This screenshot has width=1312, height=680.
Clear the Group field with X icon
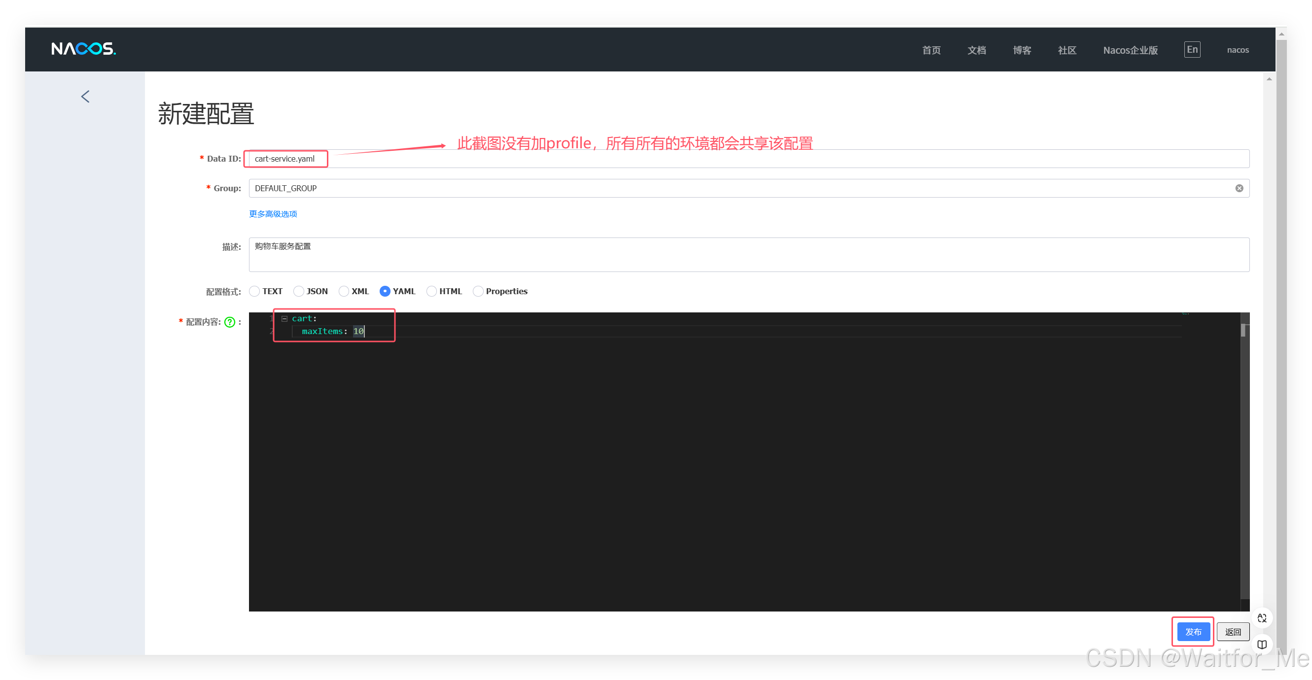pyautogui.click(x=1239, y=188)
